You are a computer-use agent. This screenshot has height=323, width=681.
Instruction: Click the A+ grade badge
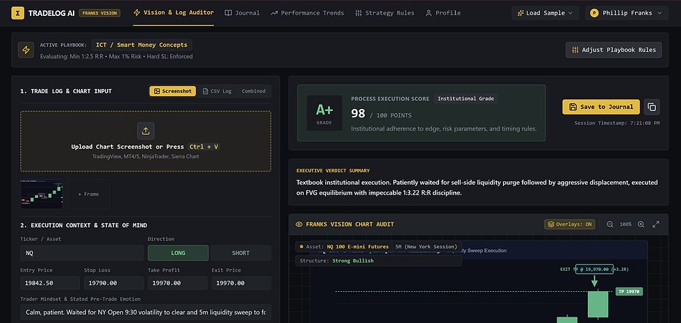324,113
